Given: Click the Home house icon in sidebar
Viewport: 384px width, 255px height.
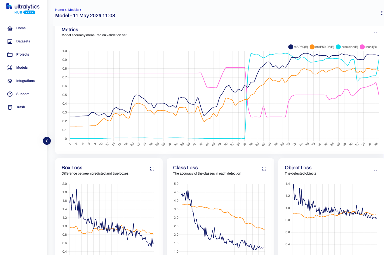Looking at the screenshot, I should [10, 28].
